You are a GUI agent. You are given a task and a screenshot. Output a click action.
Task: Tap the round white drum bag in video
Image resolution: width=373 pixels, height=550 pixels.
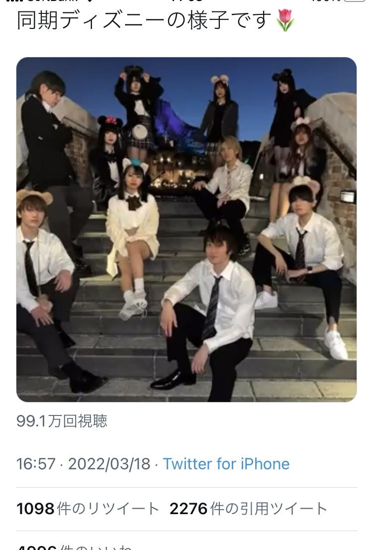click(139, 132)
